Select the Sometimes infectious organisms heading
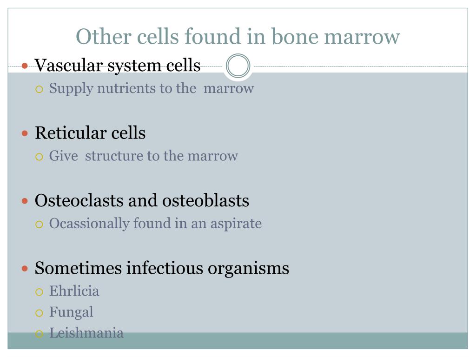 162,268
